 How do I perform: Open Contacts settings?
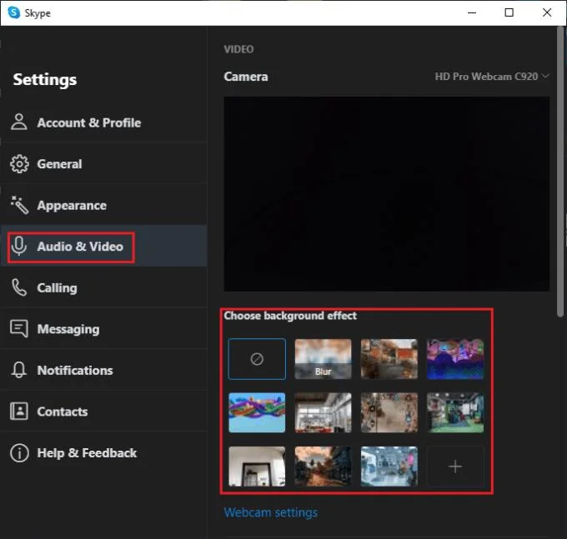103,412
